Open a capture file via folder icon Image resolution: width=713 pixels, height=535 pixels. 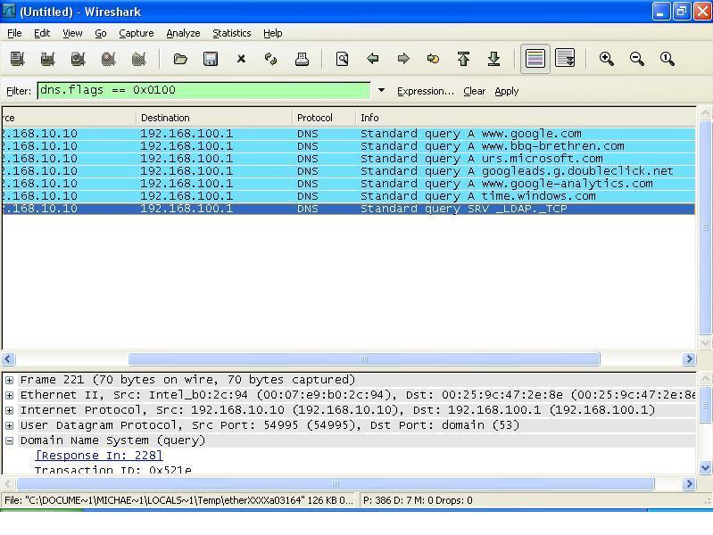tap(180, 59)
